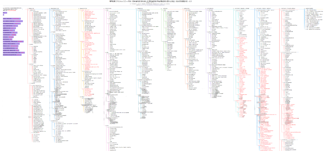Screen dimensions: 326x151
Task: Select the 6.2 Kubernetes node in green column
Action: click(165, 42)
